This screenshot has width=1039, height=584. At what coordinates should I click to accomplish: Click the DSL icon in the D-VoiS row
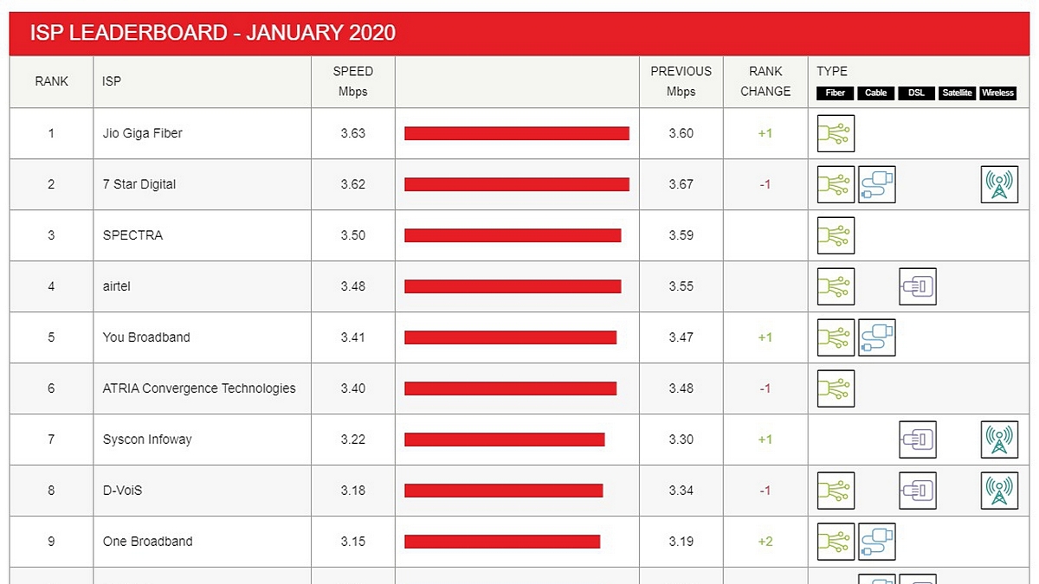(x=918, y=491)
